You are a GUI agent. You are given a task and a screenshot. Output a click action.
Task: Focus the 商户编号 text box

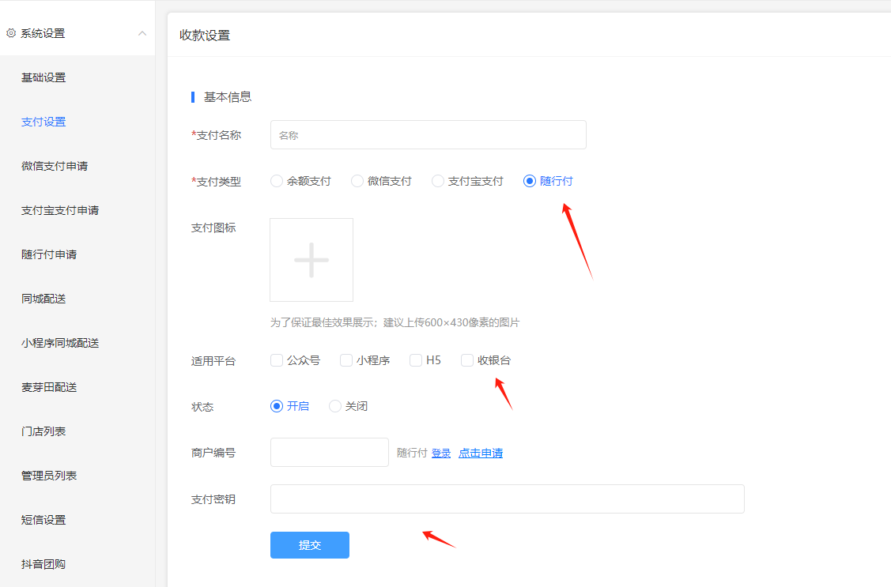329,453
